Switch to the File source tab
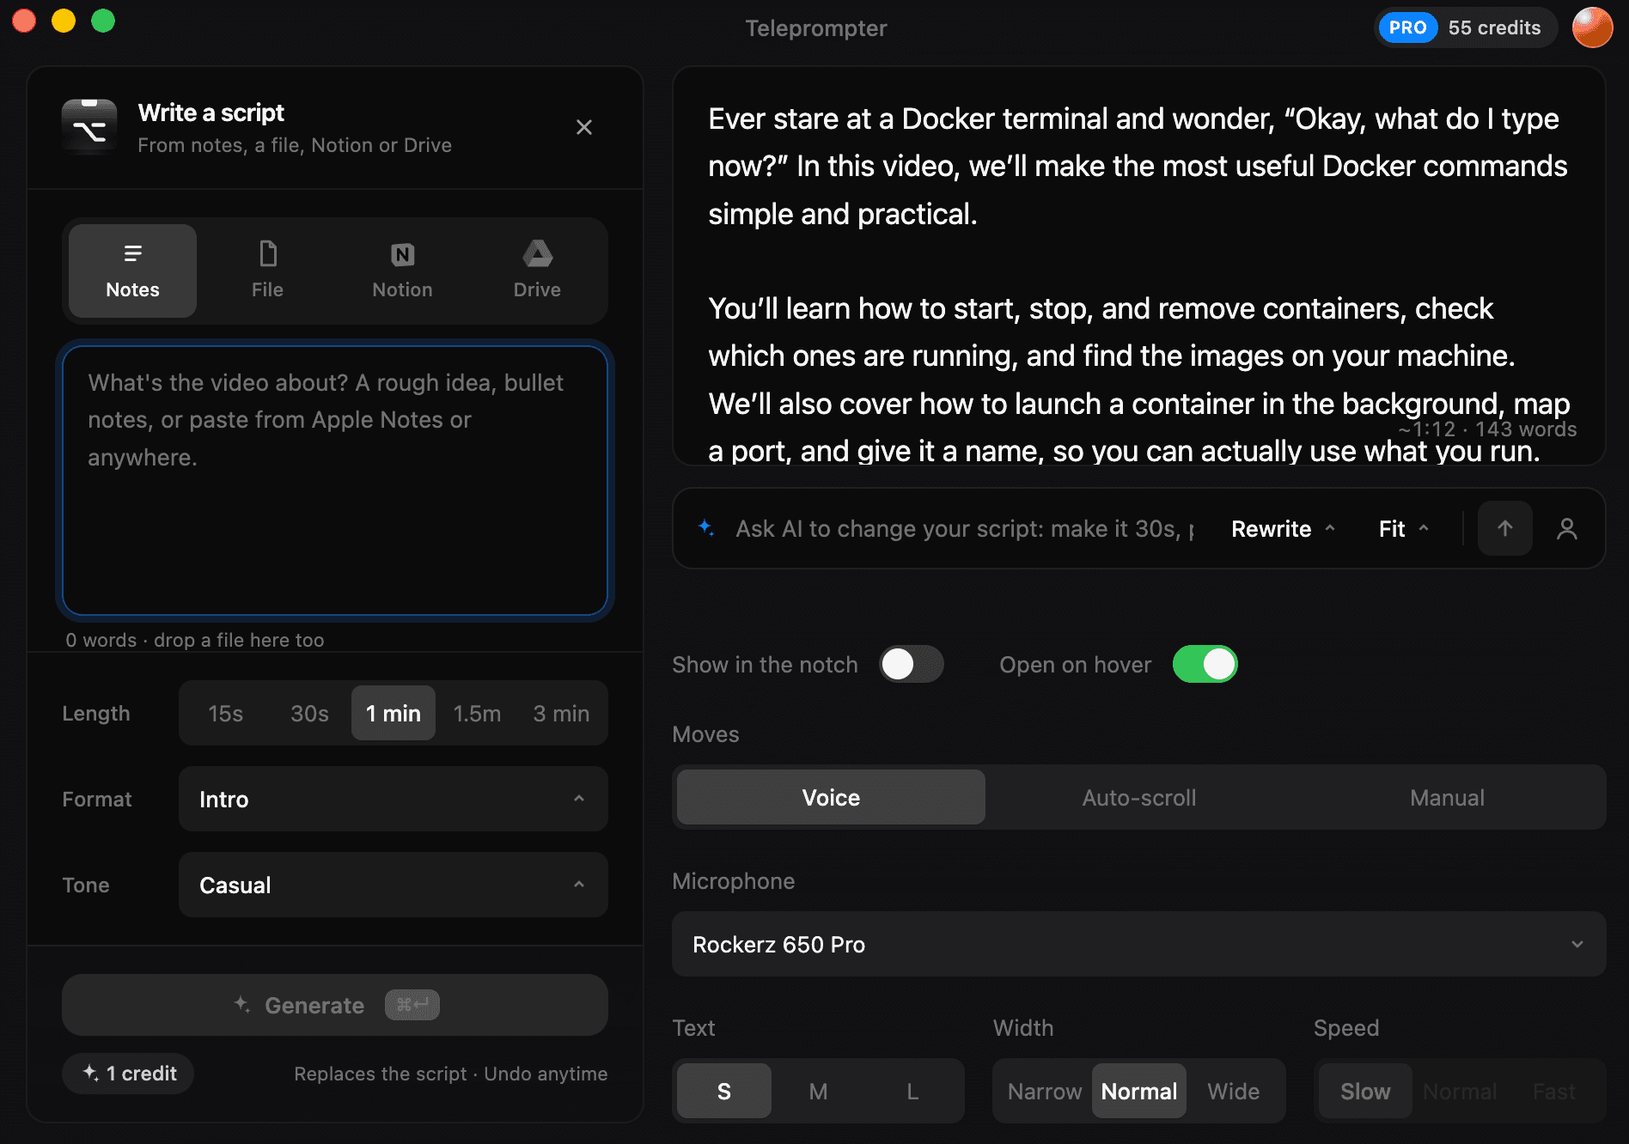 coord(267,271)
